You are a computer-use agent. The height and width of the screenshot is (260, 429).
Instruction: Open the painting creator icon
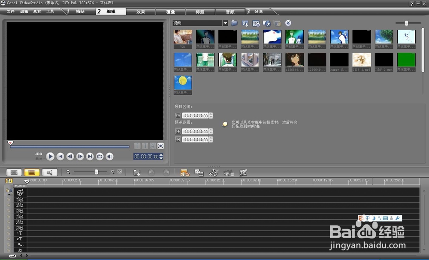[243, 172]
